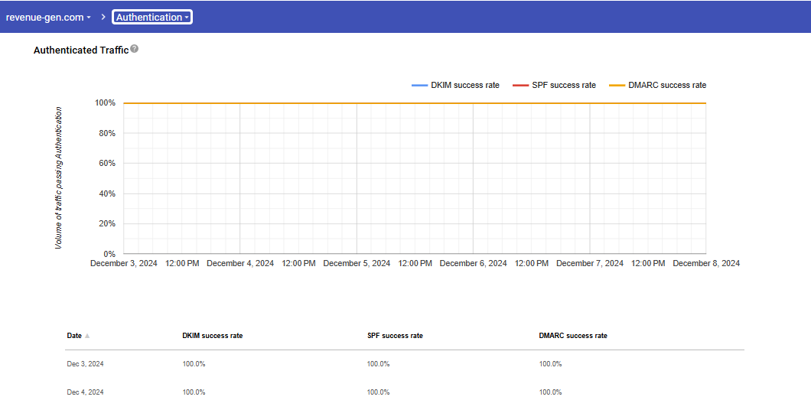Click the 100% y-axis label
The image size is (811, 413).
[105, 102]
